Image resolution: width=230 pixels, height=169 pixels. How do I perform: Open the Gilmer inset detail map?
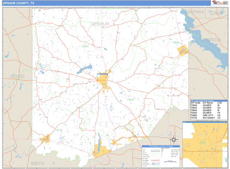205,145
